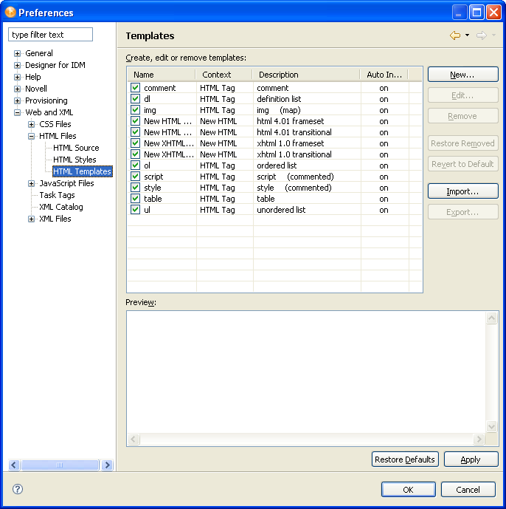Screen dimensions: 506x509
Task: Select HTML Templates in the tree
Action: (83, 171)
